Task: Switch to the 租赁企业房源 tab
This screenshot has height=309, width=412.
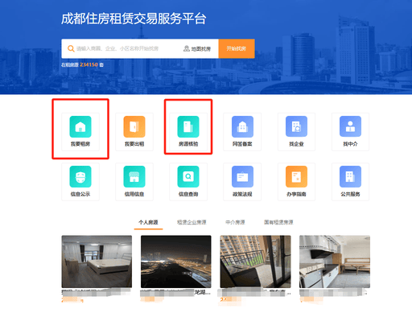Action: click(192, 222)
